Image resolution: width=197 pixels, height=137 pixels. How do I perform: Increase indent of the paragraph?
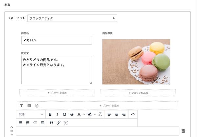pyautogui.click(x=42, y=123)
